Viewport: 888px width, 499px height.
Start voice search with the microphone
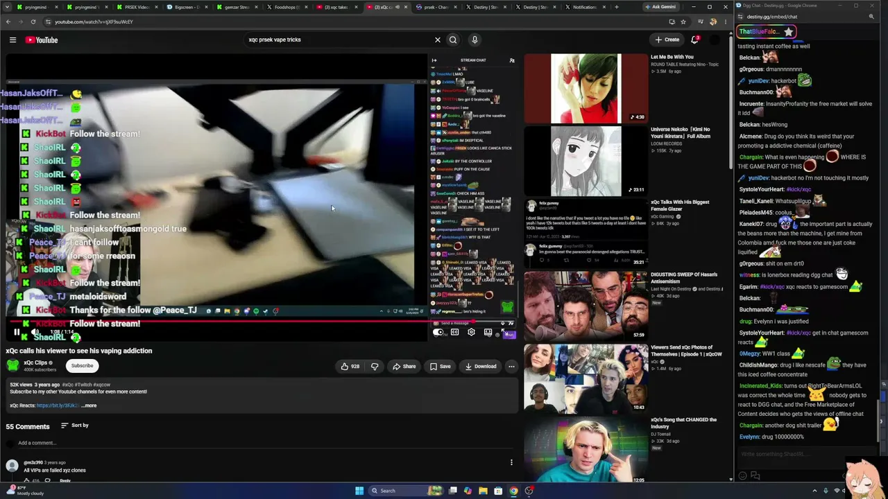click(x=475, y=40)
